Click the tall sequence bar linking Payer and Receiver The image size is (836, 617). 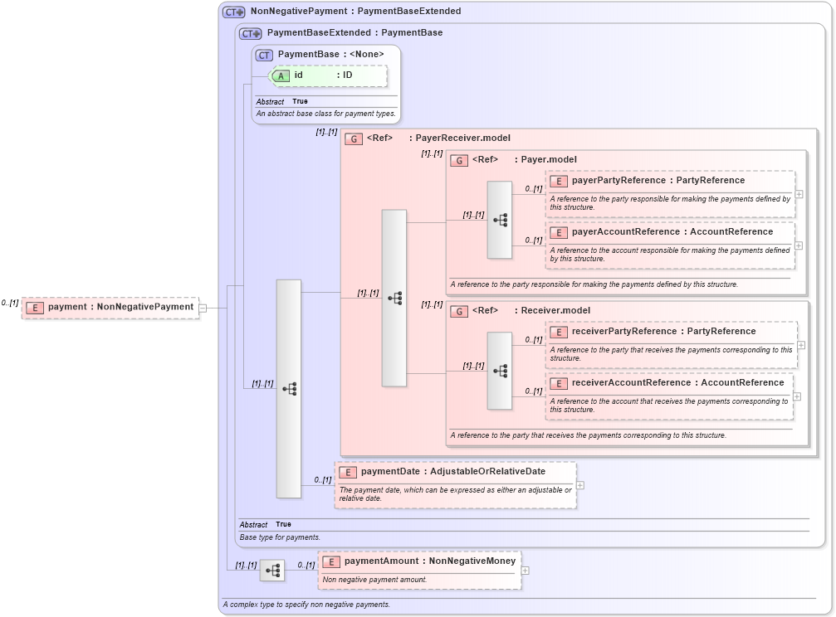point(394,299)
